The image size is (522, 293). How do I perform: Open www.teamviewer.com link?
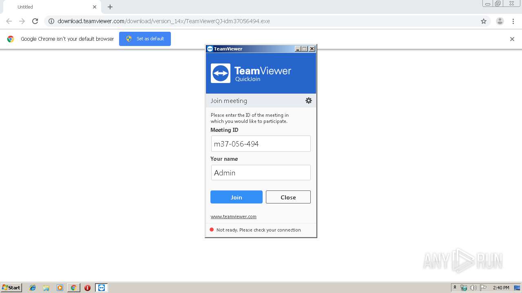233,216
